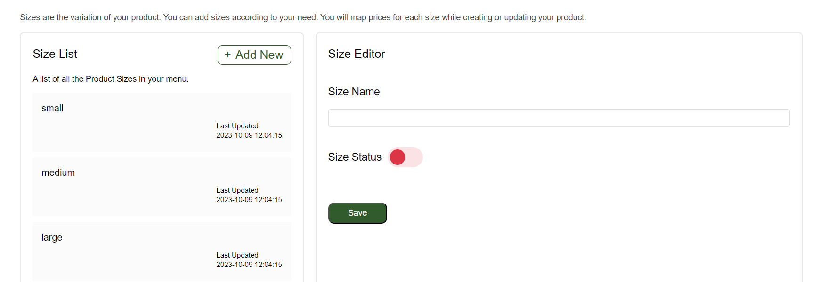Viewport: 820px width, 282px height.
Task: Toggle the Size Status switch
Action: coord(405,157)
